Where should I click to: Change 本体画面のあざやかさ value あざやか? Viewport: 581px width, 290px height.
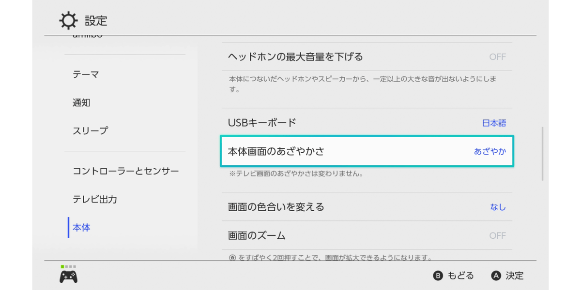[489, 151]
